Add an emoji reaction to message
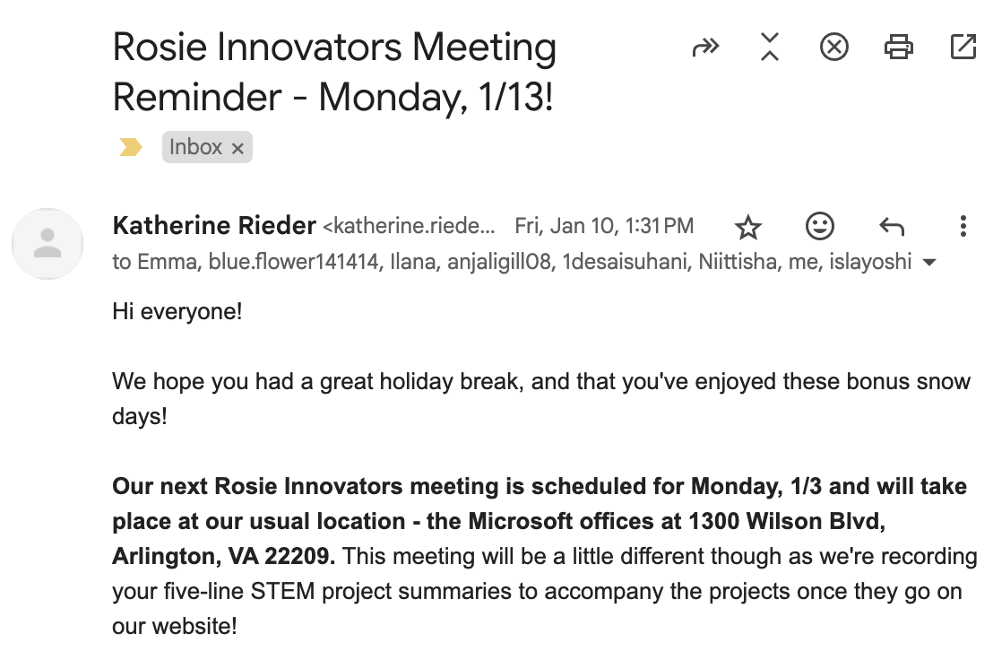The height and width of the screenshot is (651, 993). click(819, 227)
